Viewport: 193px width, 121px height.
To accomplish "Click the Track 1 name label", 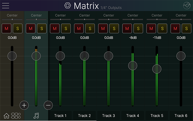I will 60,116.
